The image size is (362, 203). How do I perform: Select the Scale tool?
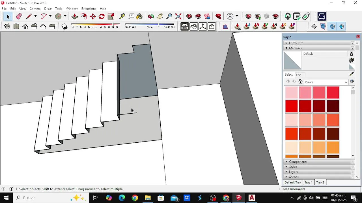point(111,17)
